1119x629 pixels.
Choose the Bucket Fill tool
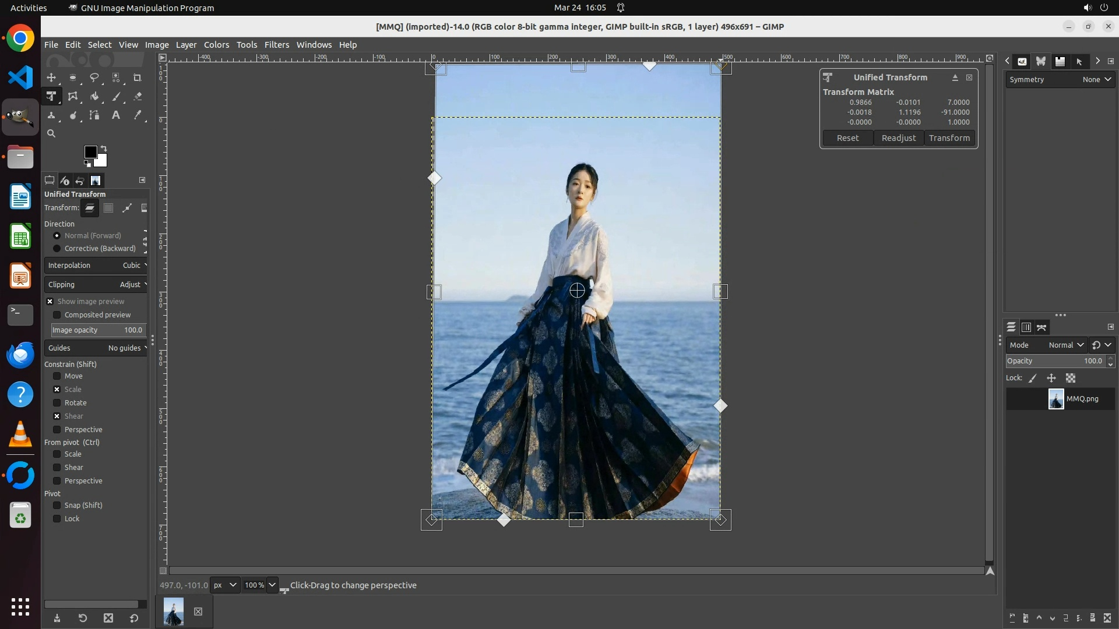(x=94, y=97)
